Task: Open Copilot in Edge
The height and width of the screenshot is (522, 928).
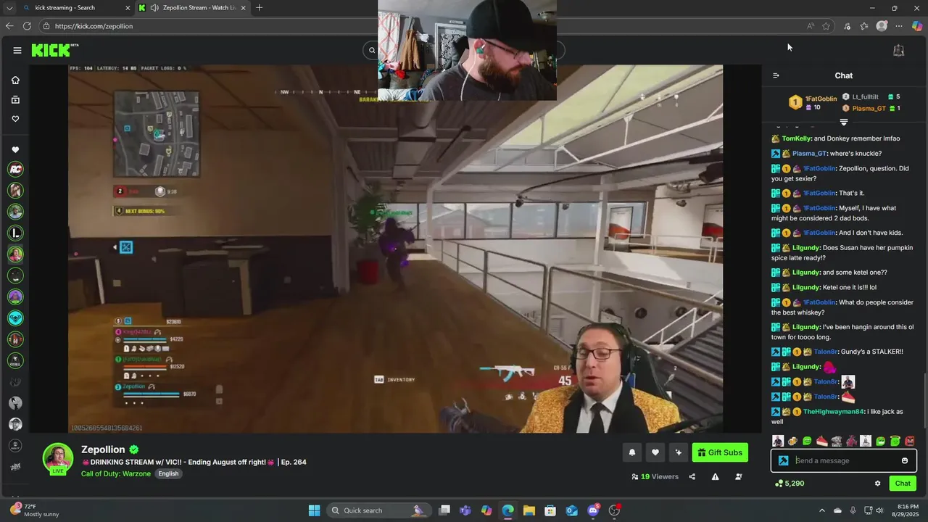Action: pos(917,26)
